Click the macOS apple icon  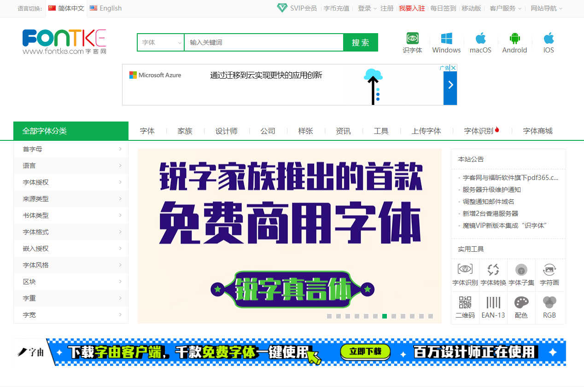click(480, 38)
